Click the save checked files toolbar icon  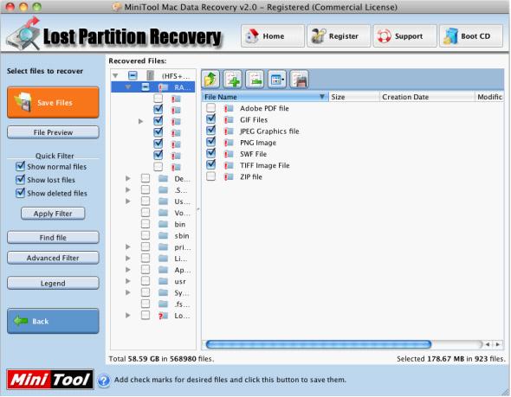tap(299, 79)
